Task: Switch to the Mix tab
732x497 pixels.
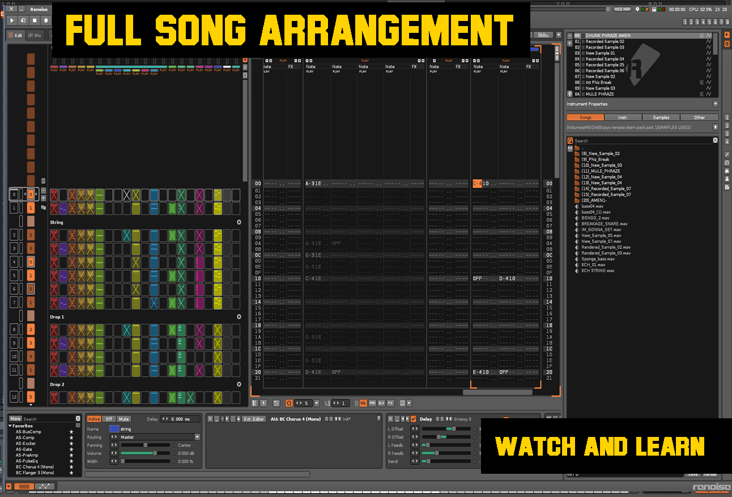Action: [x=35, y=35]
